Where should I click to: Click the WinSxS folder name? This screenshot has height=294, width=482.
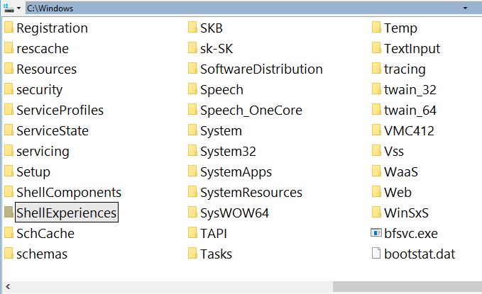pos(406,213)
